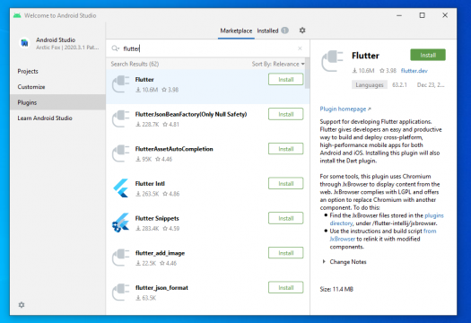Click the Flutter Intl logo icon
471x323 pixels.
point(120,188)
